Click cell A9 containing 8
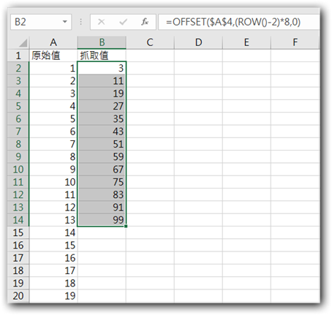The image size is (332, 315). click(53, 156)
